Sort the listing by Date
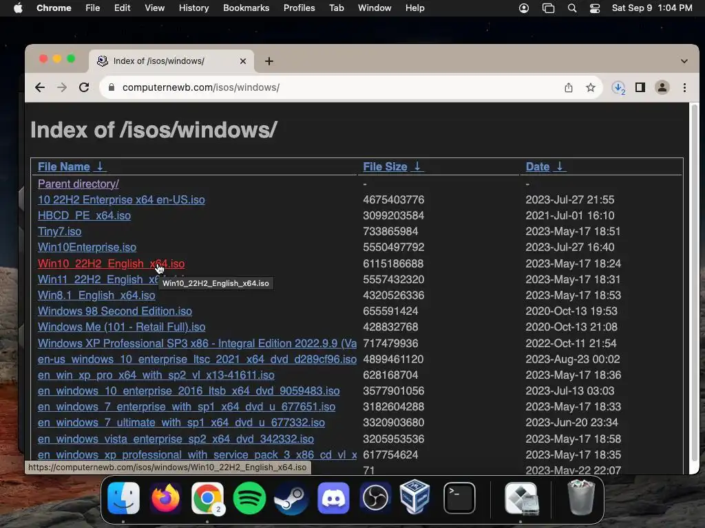Screen dimensions: 705x528 pos(538,166)
